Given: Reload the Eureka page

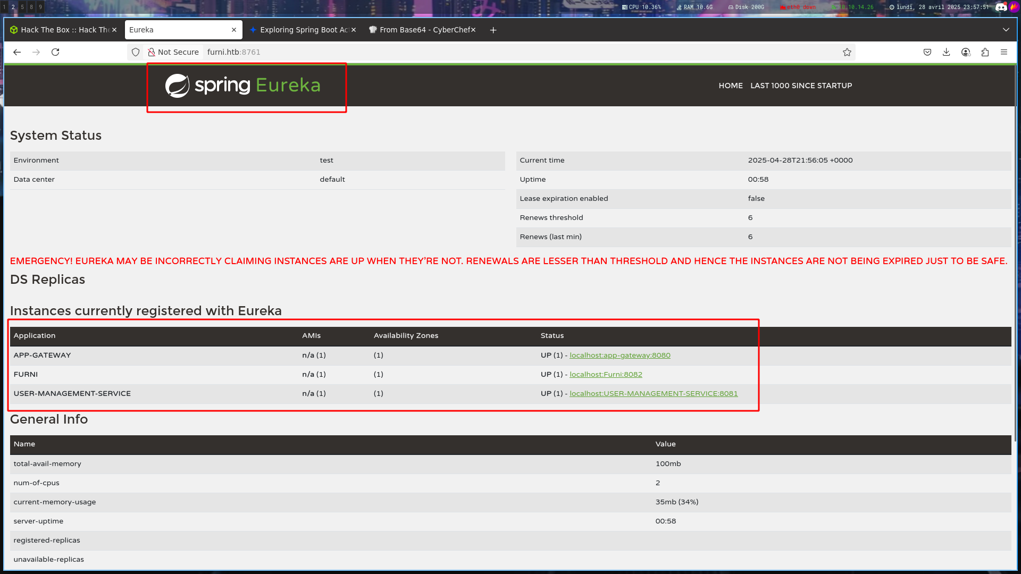Looking at the screenshot, I should (x=55, y=52).
